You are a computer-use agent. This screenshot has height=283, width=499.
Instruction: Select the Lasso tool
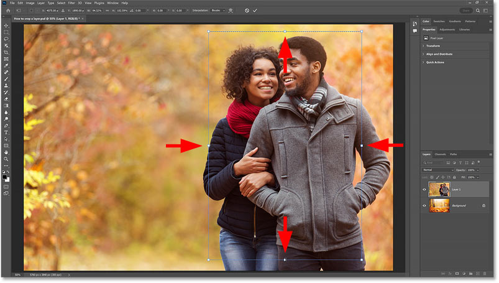pyautogui.click(x=6, y=39)
